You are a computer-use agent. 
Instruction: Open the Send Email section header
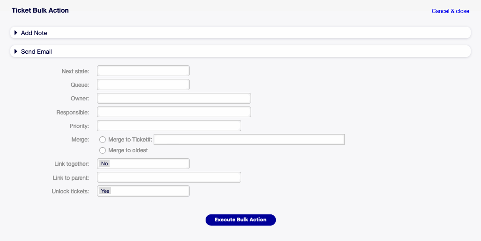point(37,51)
